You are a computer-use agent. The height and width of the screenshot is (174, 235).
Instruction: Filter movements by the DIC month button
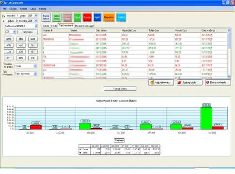(x=33, y=58)
